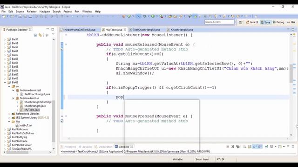Click the Forward navigation arrow icon
This screenshot has height=167, width=298.
246,16
